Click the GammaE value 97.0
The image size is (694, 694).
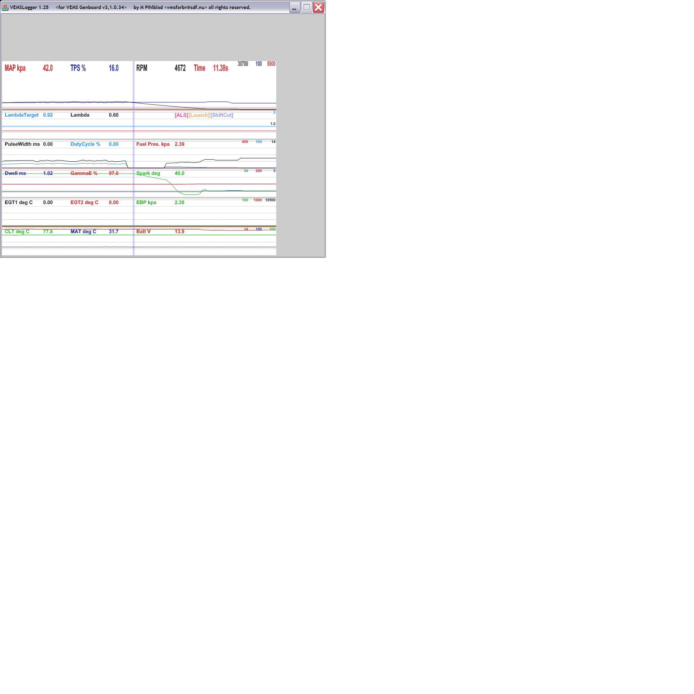pos(113,173)
